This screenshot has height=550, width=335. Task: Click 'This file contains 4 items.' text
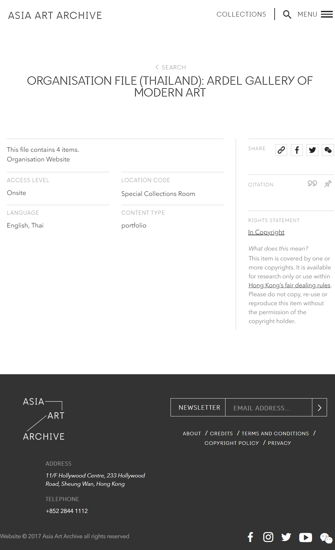43,150
